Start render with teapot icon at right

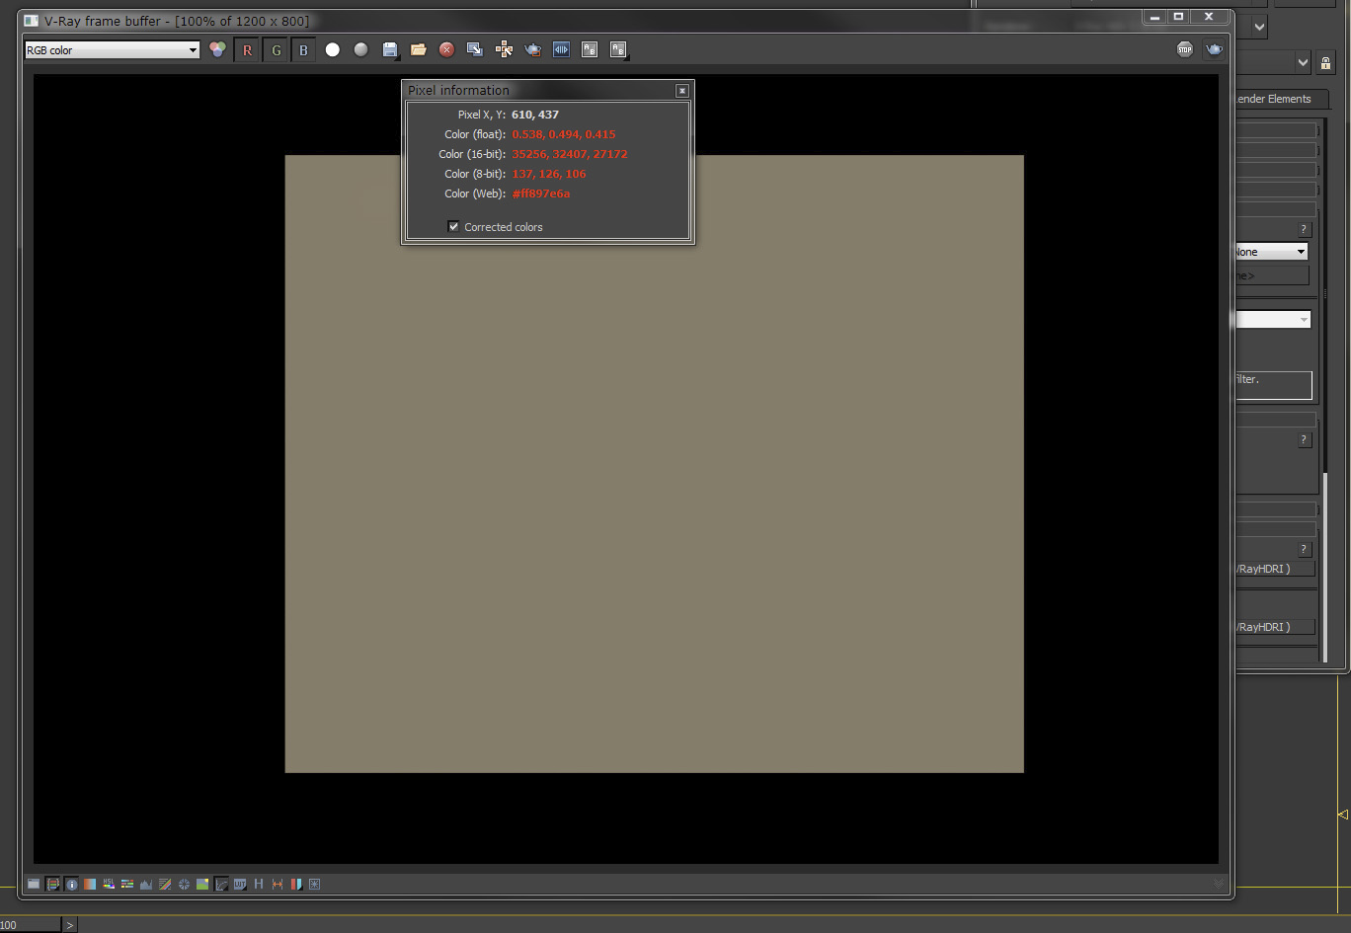coord(1214,49)
